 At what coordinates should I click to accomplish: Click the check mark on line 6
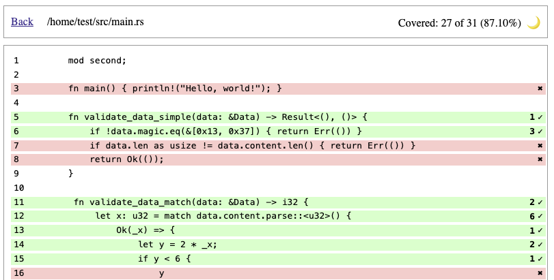coord(540,131)
